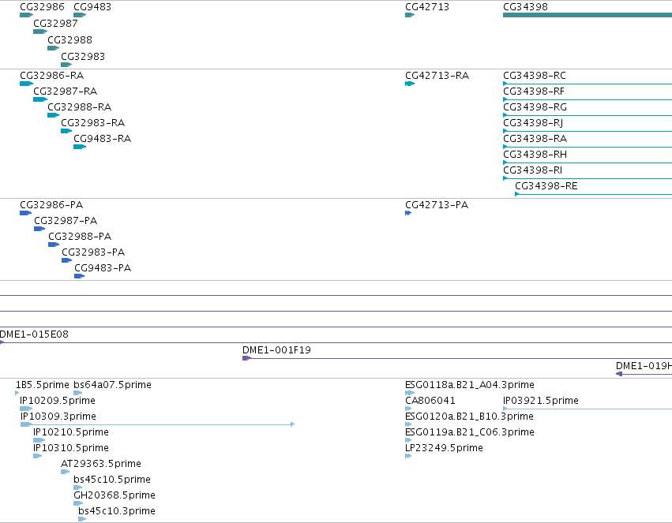
Task: Select EST ESG0120a.B21_B10.3prime label
Action: [469, 417]
